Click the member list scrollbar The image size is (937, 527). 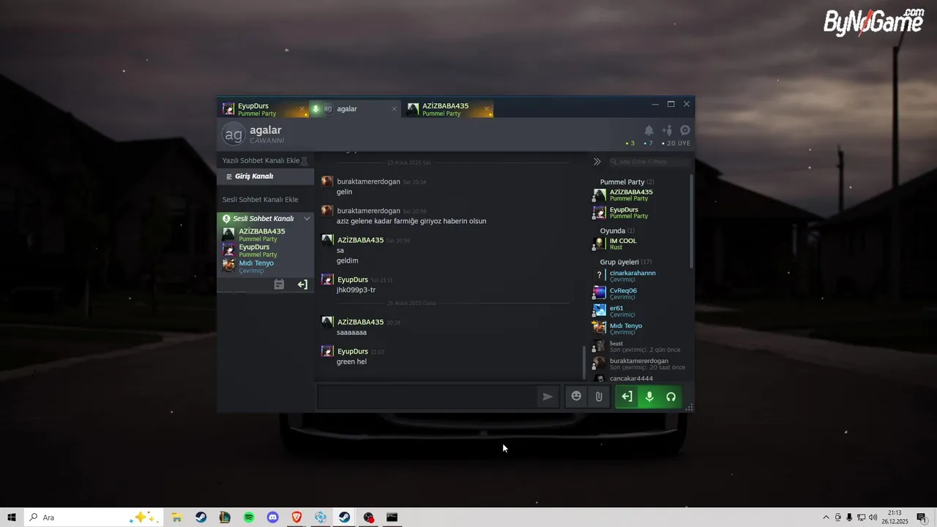(691, 221)
